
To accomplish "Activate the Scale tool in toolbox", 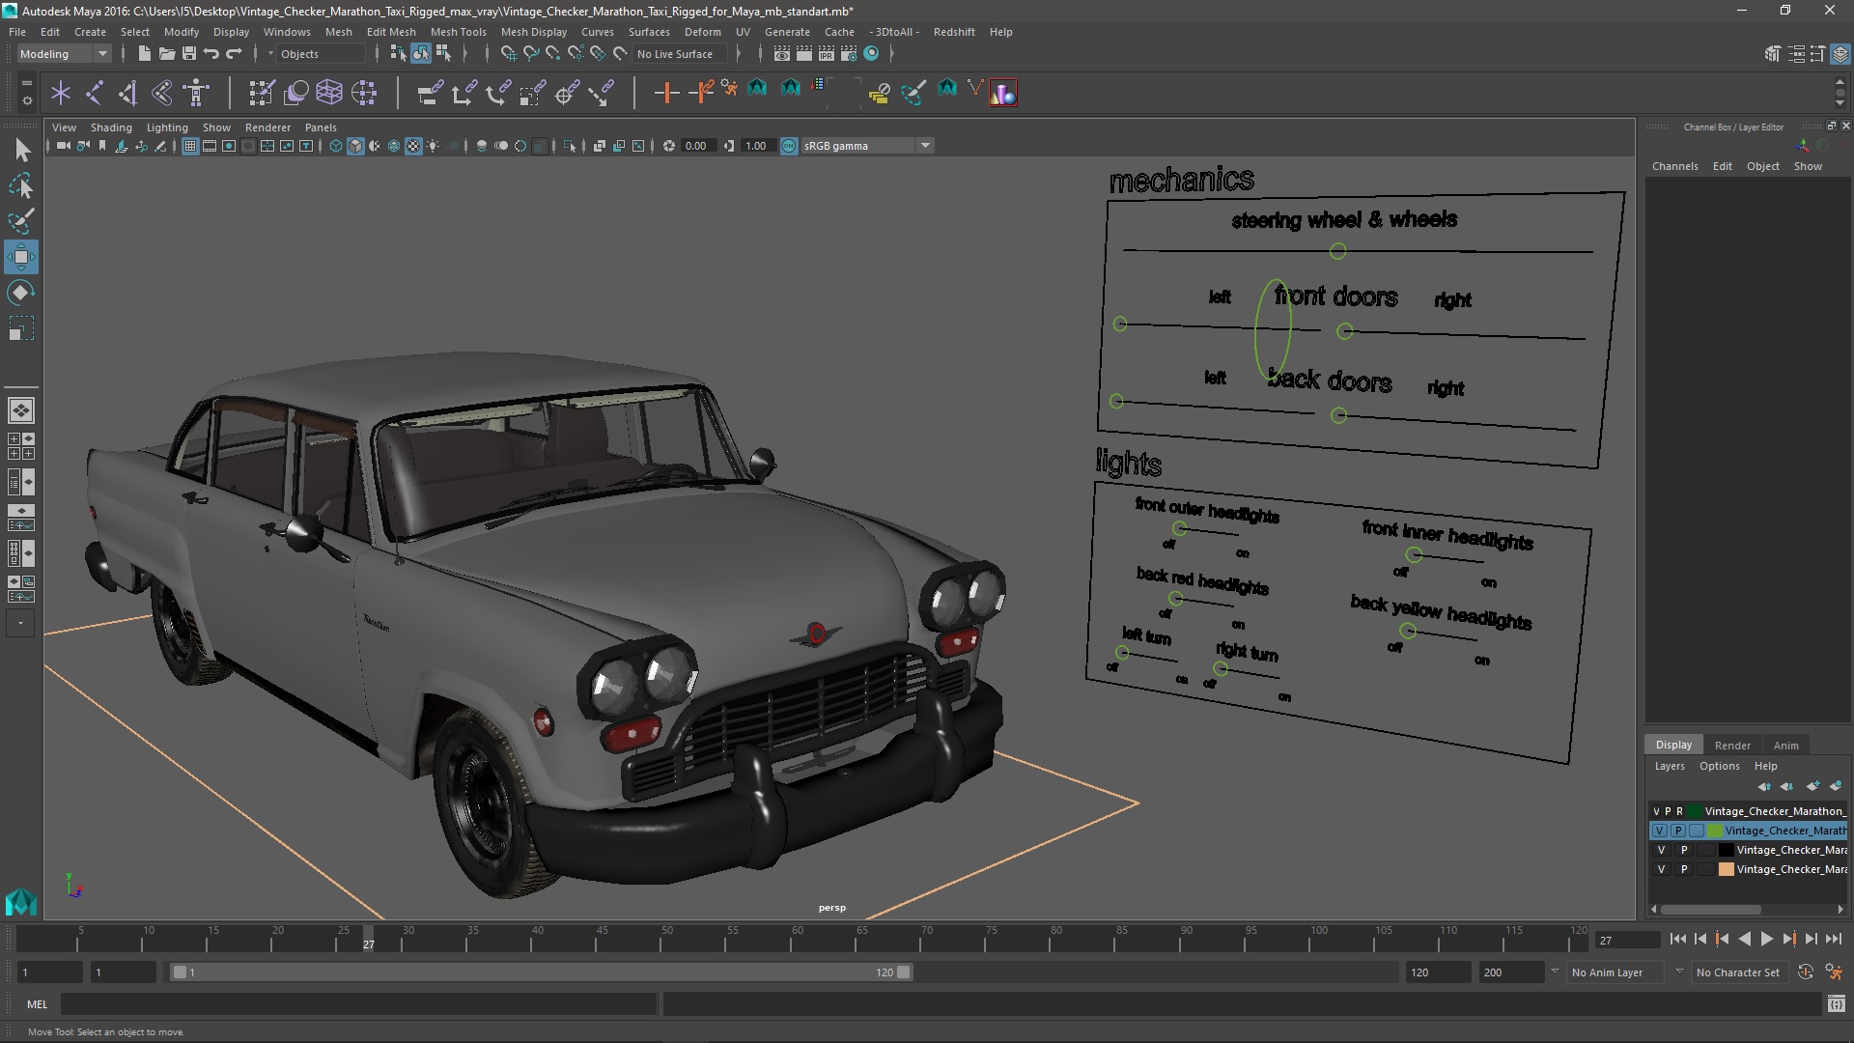I will pos(21,328).
